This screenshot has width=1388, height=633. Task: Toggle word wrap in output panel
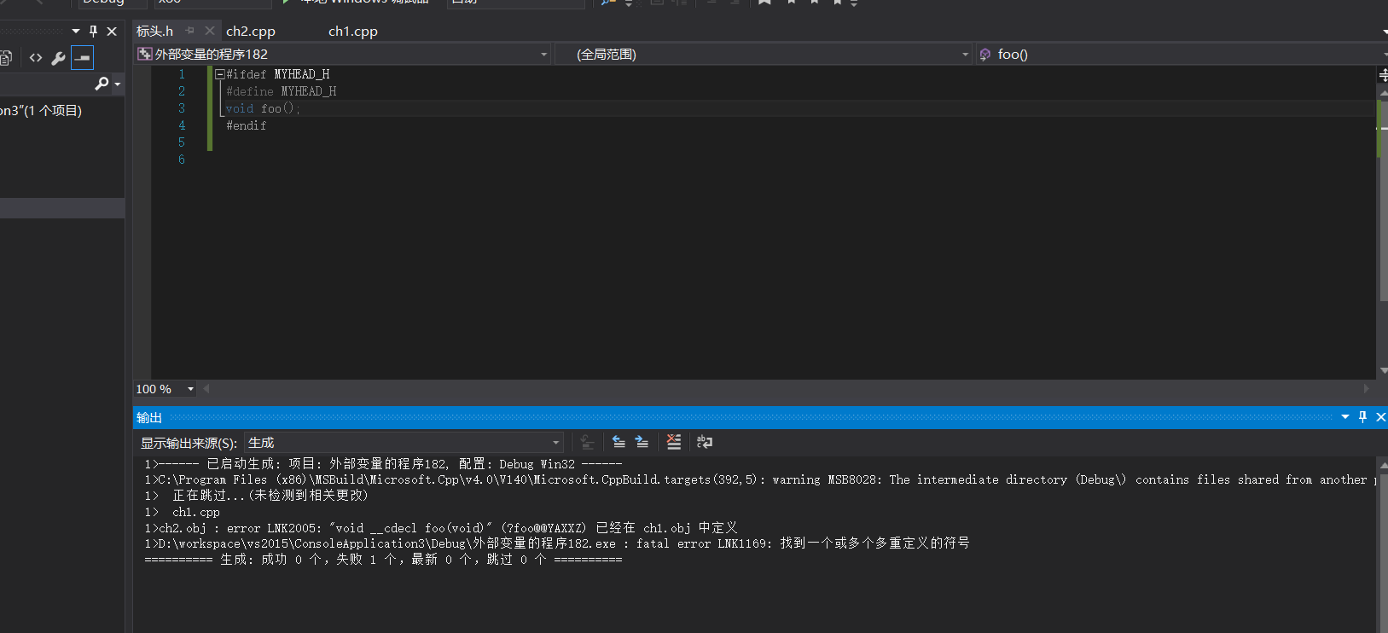705,442
